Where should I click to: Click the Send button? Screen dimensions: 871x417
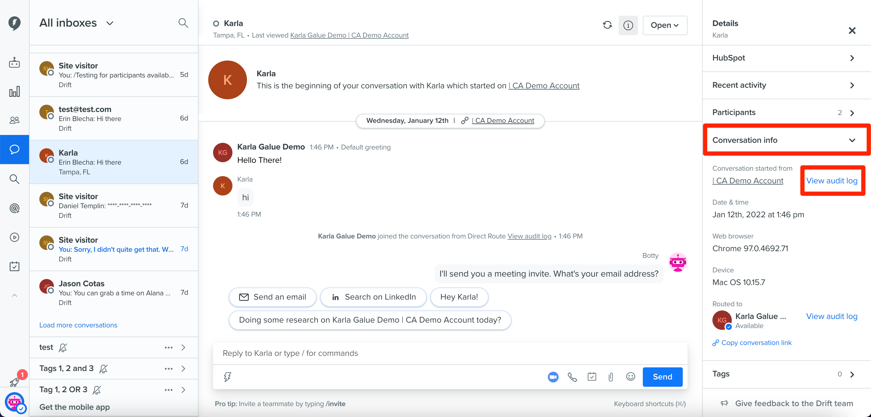tap(662, 377)
